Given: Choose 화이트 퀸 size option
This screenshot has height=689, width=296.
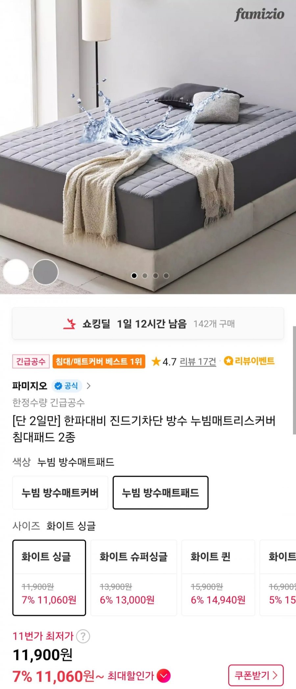Looking at the screenshot, I should [x=218, y=578].
